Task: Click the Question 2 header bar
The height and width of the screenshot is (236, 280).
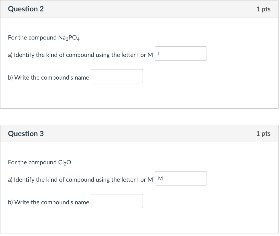Action: coord(140,9)
